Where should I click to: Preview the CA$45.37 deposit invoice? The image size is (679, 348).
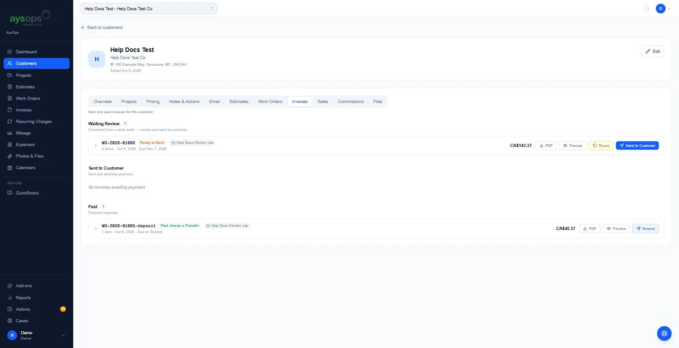616,229
